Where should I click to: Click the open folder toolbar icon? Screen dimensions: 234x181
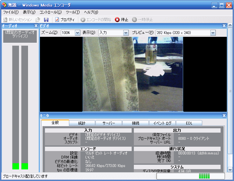click(38, 20)
